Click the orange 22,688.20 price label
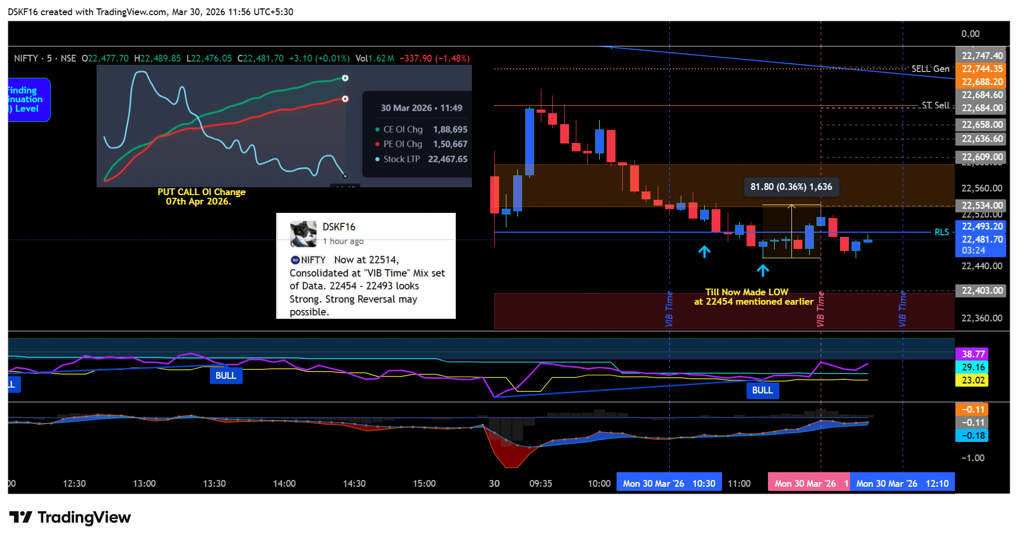Viewport: 1018px width, 540px height. coord(981,82)
